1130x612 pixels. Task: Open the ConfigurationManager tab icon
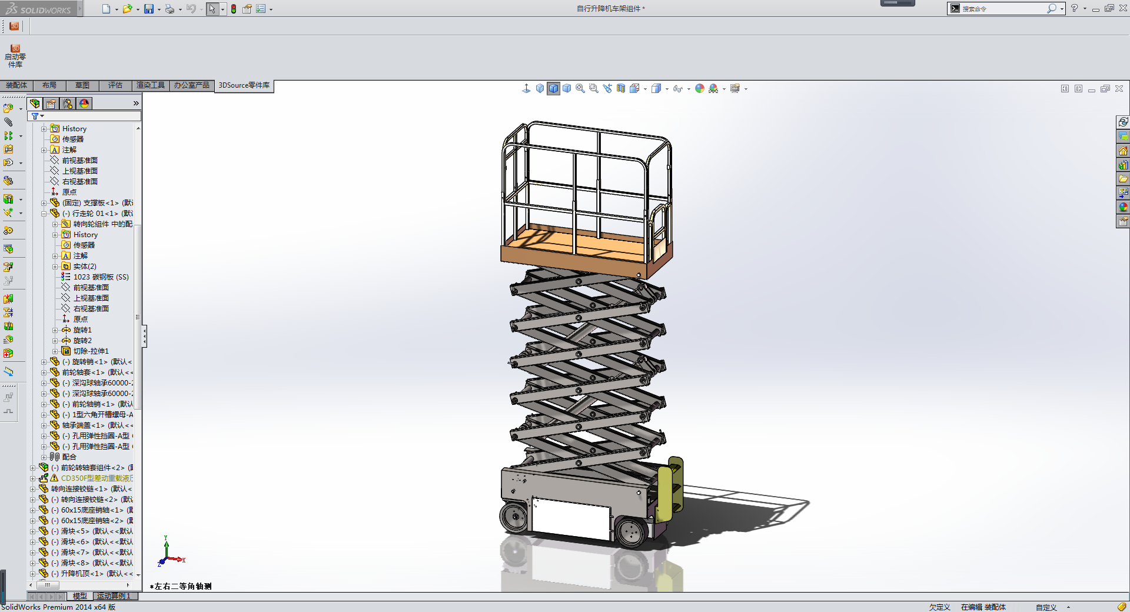(x=68, y=104)
